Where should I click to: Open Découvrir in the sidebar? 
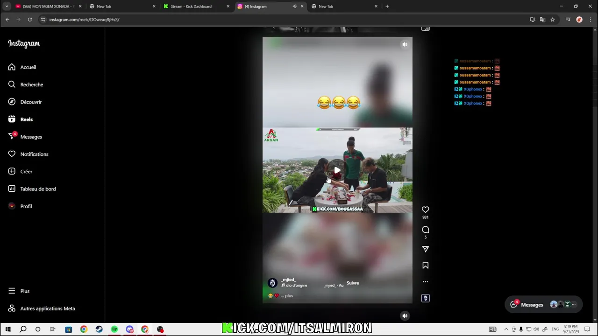tap(31, 102)
